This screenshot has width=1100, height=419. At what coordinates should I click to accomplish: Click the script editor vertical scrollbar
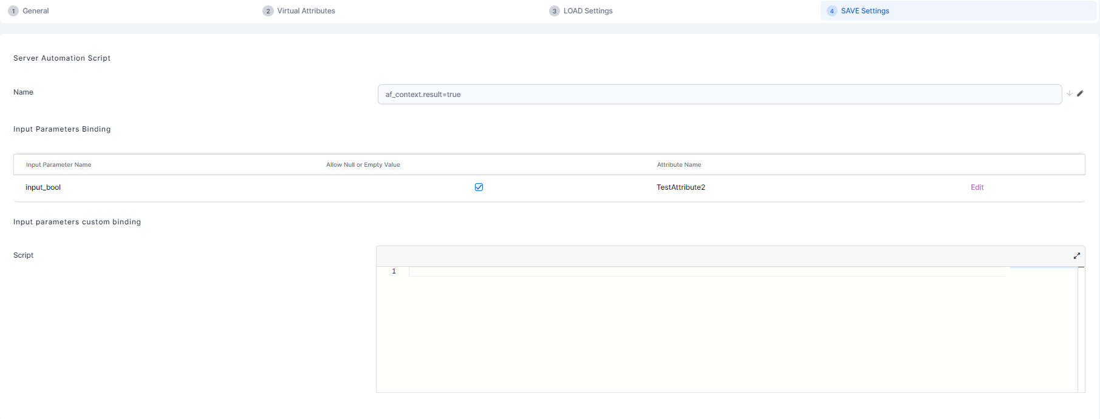point(1081,327)
